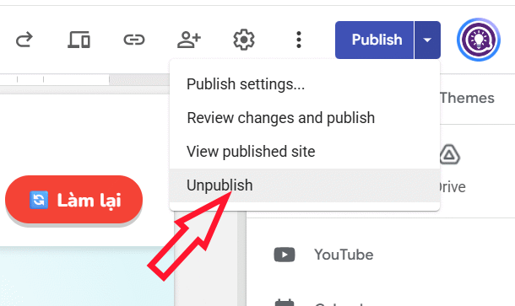Copy published site link icon
This screenshot has width=515, height=306.
point(134,40)
